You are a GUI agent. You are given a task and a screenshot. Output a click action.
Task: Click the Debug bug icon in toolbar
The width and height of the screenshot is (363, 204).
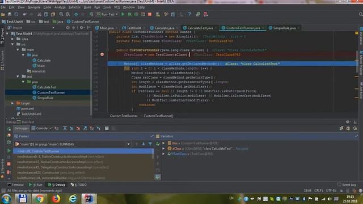pyautogui.click(x=130, y=14)
